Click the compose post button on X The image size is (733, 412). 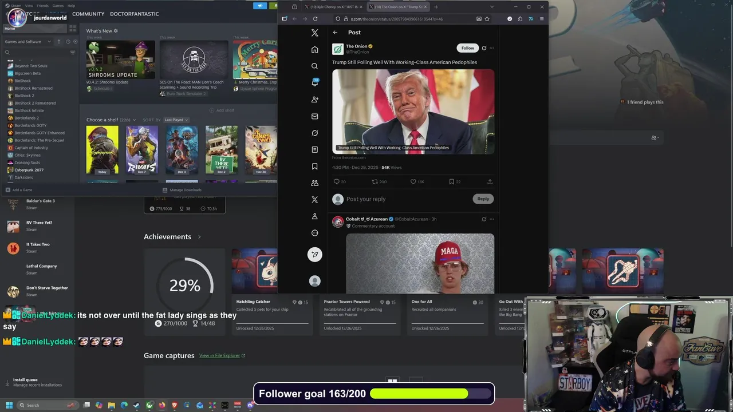[314, 254]
